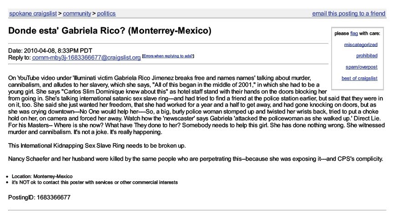Click the comm-mby3j reply email address

[86, 58]
